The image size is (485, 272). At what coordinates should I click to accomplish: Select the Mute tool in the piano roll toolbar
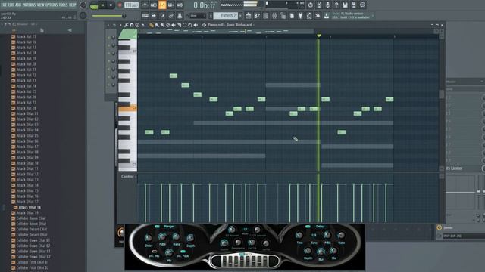pos(174,25)
